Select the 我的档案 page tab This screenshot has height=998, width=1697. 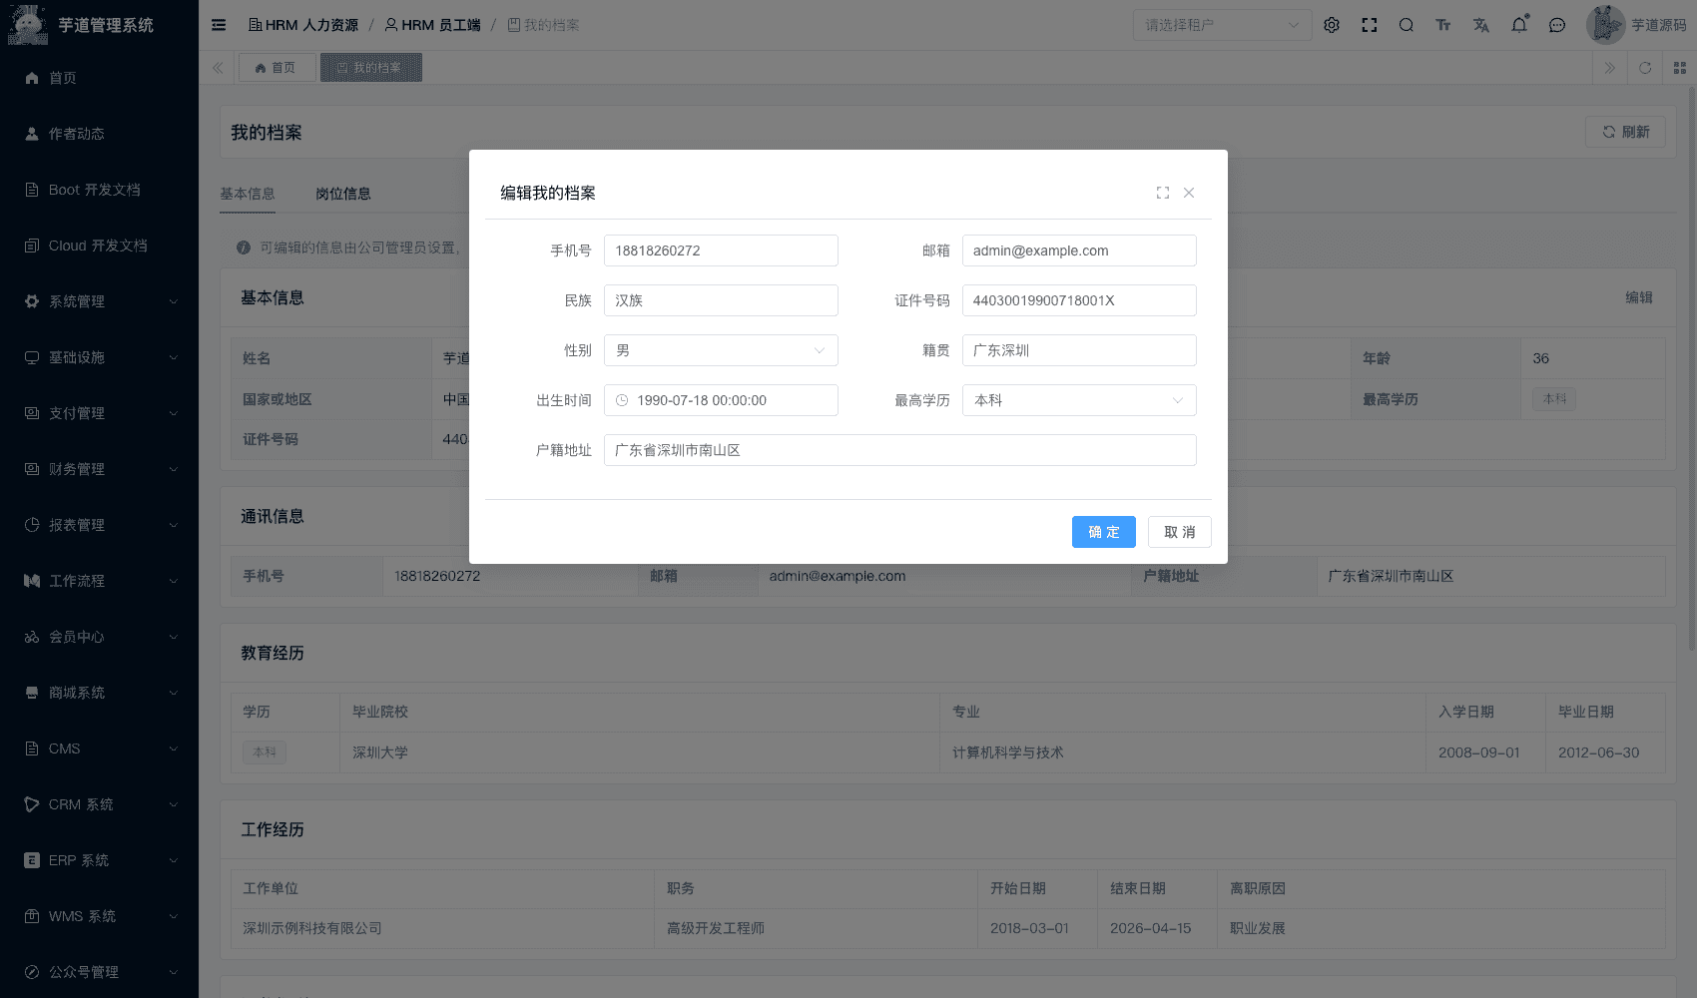(x=371, y=68)
